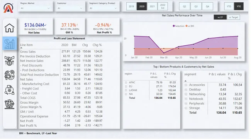
Task: Expand the APAC region row
Action: point(126,83)
